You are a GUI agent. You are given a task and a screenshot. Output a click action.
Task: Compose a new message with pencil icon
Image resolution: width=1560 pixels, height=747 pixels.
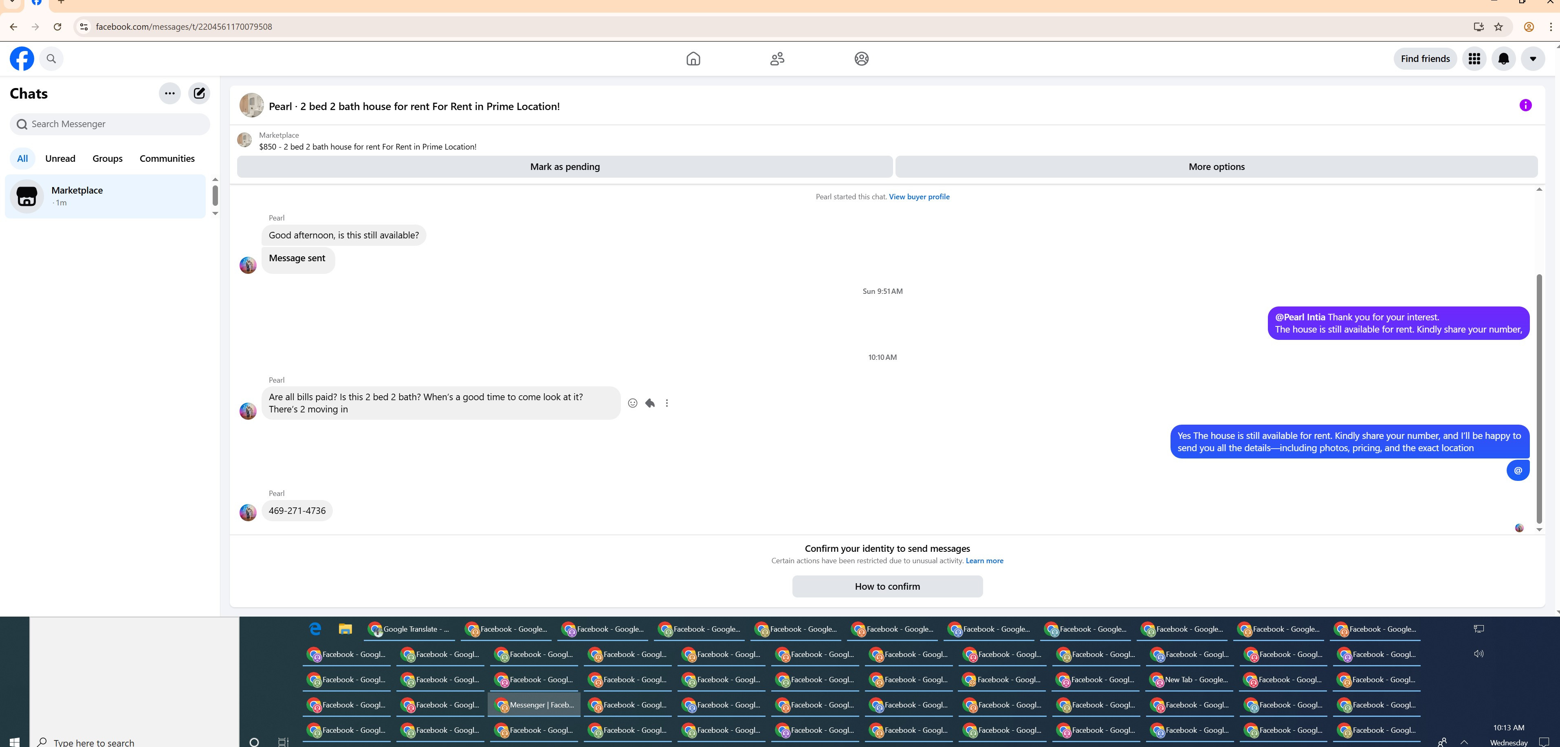199,93
